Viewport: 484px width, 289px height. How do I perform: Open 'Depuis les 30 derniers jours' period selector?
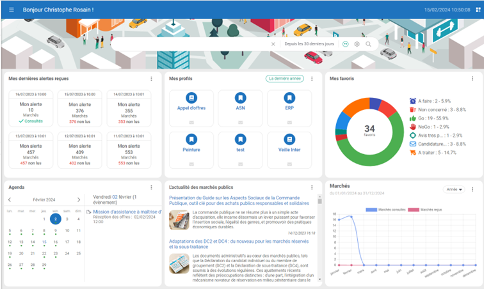tap(309, 44)
